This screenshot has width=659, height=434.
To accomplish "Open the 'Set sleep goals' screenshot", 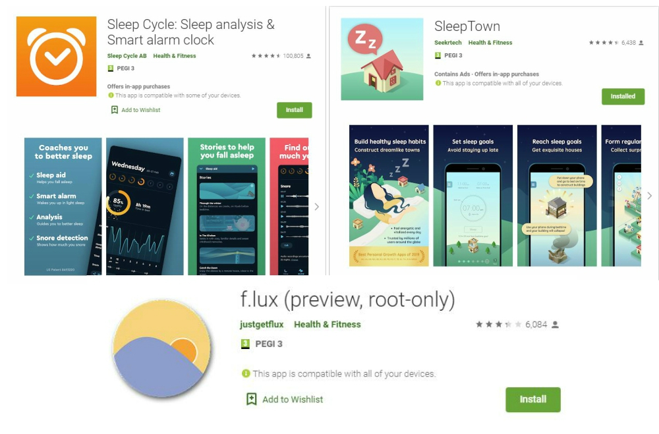I will (473, 196).
